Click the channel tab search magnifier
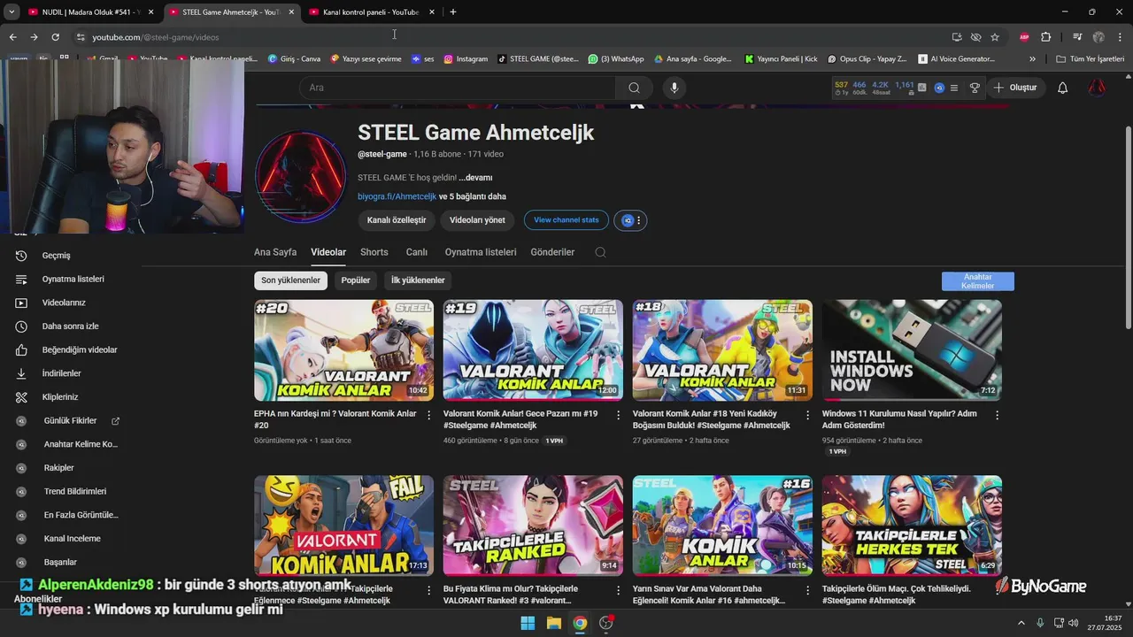1133x637 pixels. 600,252
